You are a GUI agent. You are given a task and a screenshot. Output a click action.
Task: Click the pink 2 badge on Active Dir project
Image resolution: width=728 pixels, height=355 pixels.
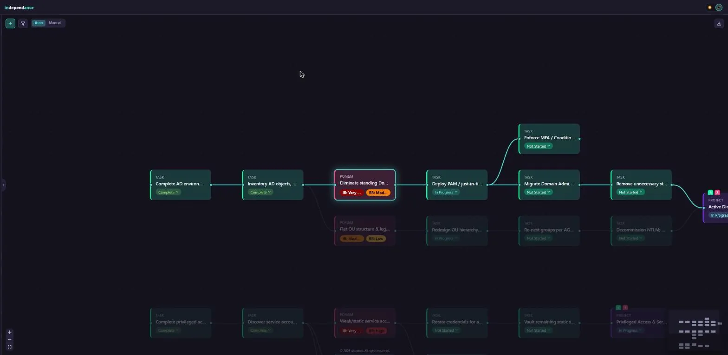717,192
